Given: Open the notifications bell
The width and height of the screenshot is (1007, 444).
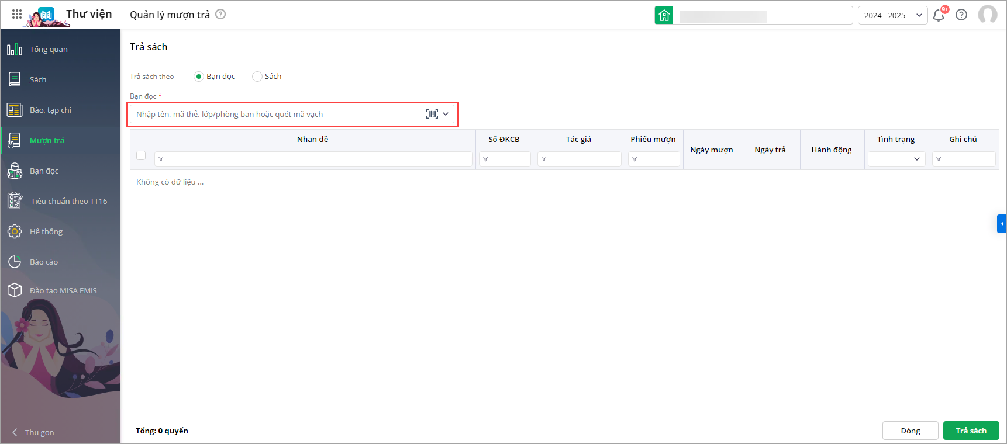Looking at the screenshot, I should (939, 15).
